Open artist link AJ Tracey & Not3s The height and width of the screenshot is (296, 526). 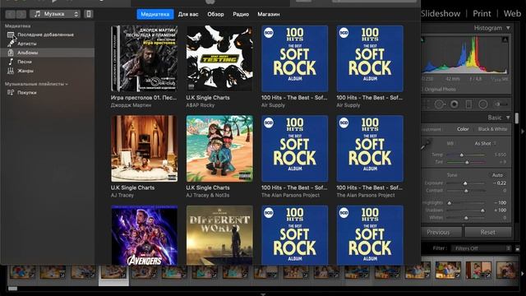[x=208, y=196]
